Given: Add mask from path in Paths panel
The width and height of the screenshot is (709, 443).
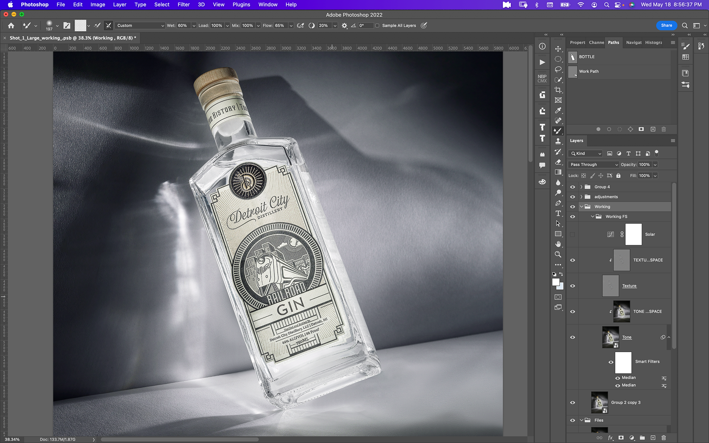Looking at the screenshot, I should coord(641,129).
